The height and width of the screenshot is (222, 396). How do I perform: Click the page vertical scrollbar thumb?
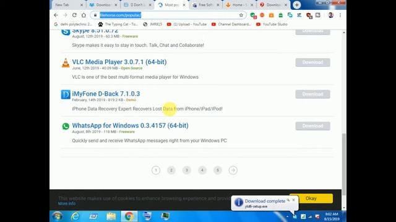click(344, 164)
